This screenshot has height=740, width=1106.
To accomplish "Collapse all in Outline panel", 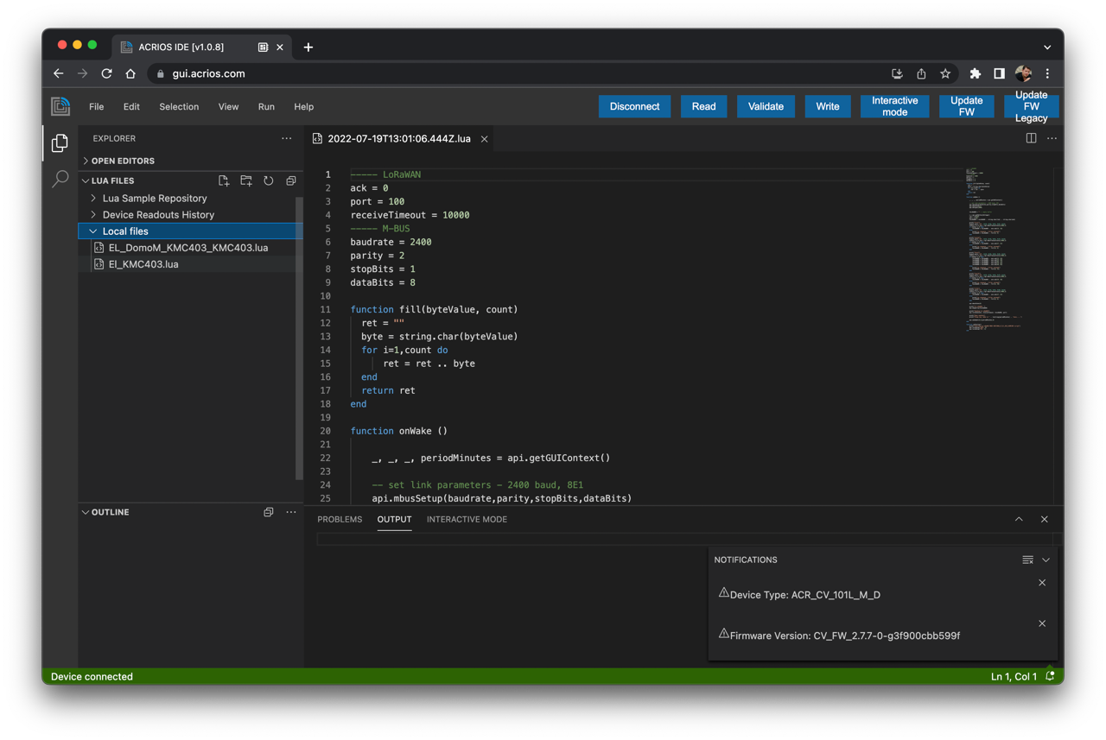I will pos(269,512).
